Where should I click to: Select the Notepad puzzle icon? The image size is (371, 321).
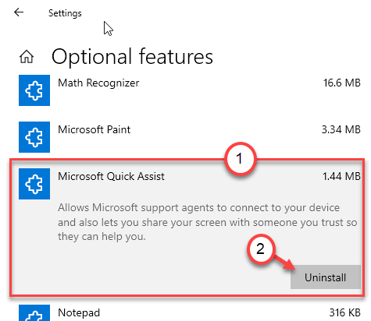(x=34, y=312)
